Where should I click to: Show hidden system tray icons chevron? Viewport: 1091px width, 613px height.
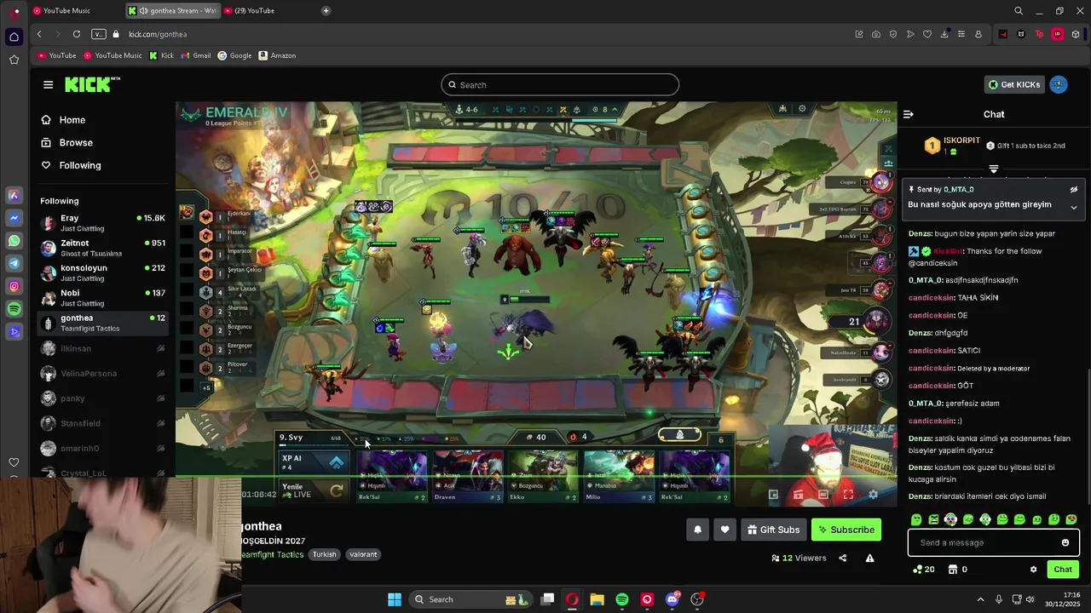tap(980, 599)
